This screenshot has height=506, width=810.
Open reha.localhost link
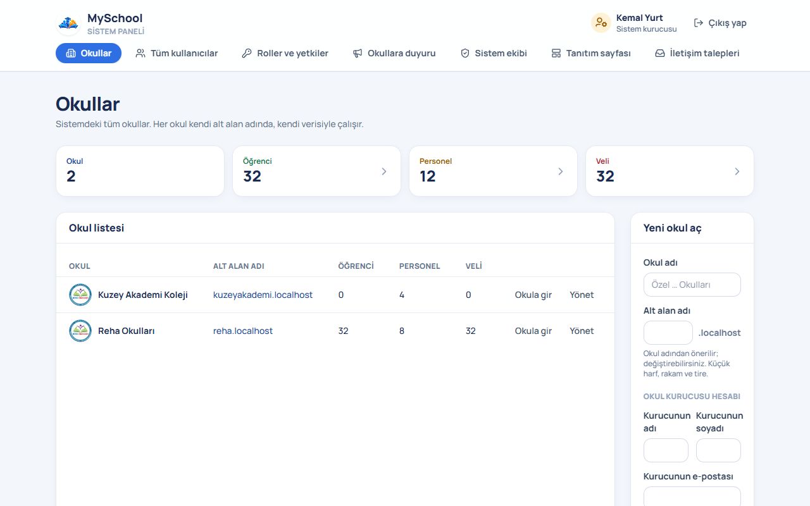[243, 331]
